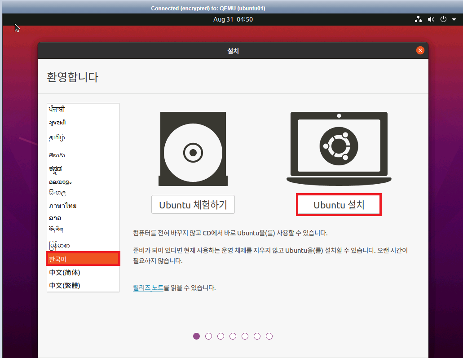
Task: Open the clock Aug 31 04:50
Action: coord(233,19)
